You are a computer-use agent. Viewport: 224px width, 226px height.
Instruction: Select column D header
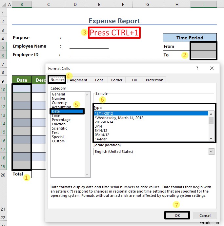75,5
